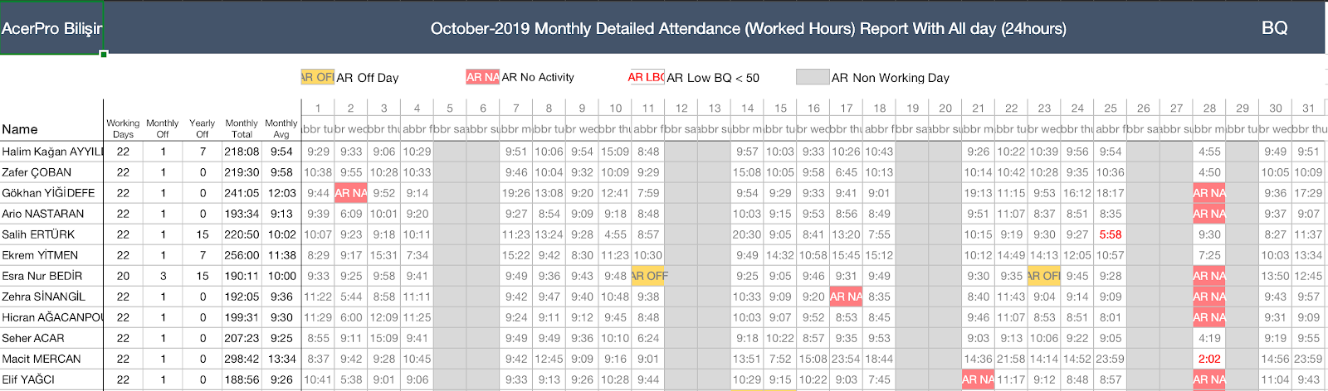Select the AR Low BQ legend swatch
1328x391 pixels.
[646, 77]
